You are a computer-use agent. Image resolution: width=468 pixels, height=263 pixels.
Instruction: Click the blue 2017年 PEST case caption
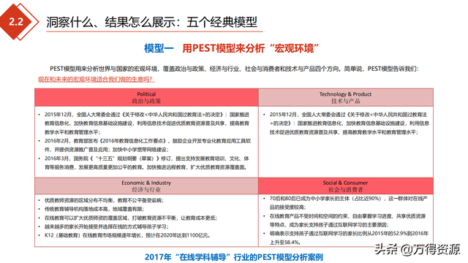[x=234, y=257]
